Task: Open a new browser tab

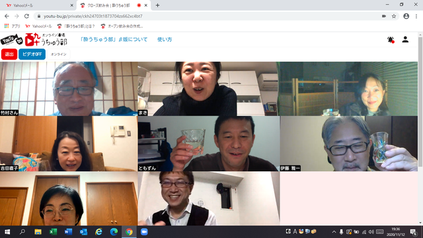Action: click(157, 5)
